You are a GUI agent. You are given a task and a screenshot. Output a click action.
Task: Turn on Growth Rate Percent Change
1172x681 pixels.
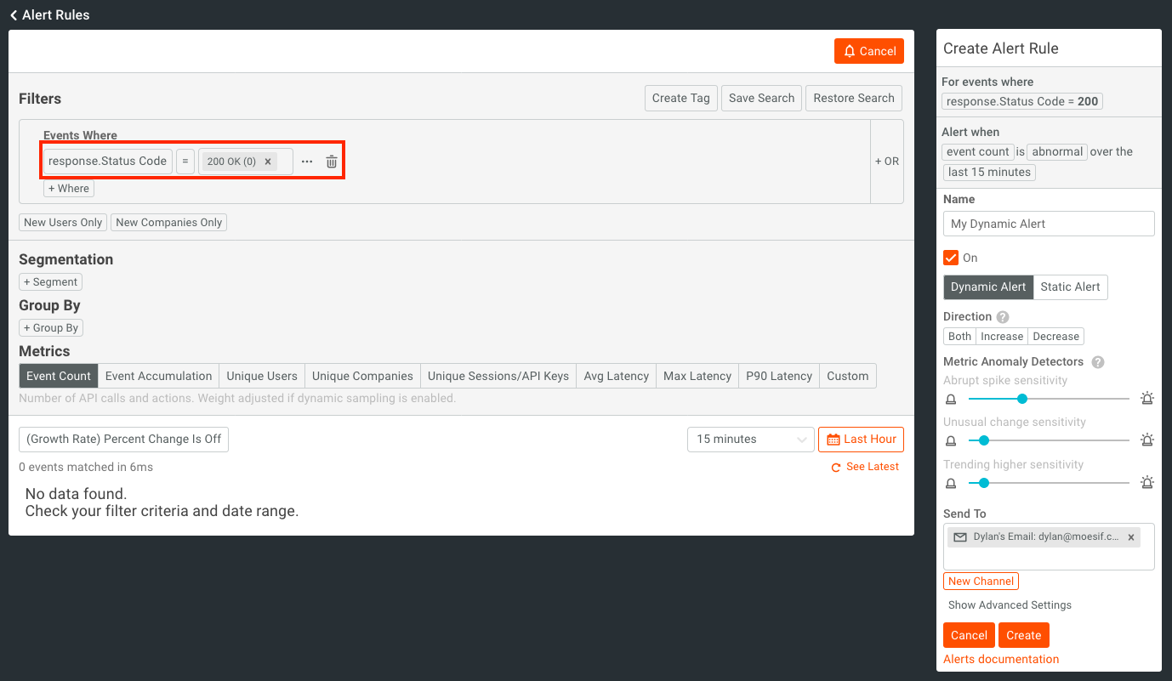coord(123,439)
